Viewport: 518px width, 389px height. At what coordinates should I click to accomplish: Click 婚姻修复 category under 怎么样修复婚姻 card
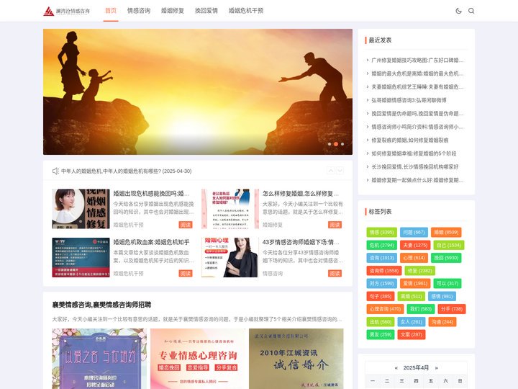tap(273, 225)
